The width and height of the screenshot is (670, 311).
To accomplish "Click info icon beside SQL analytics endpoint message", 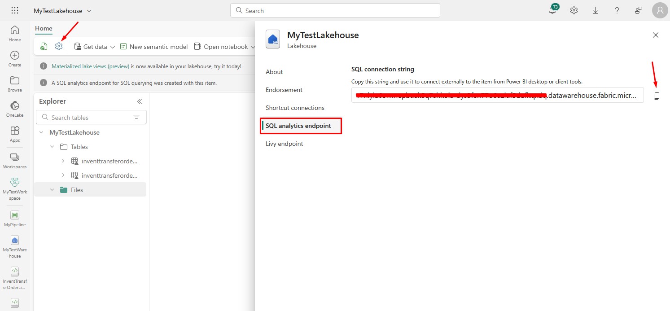I will point(44,83).
